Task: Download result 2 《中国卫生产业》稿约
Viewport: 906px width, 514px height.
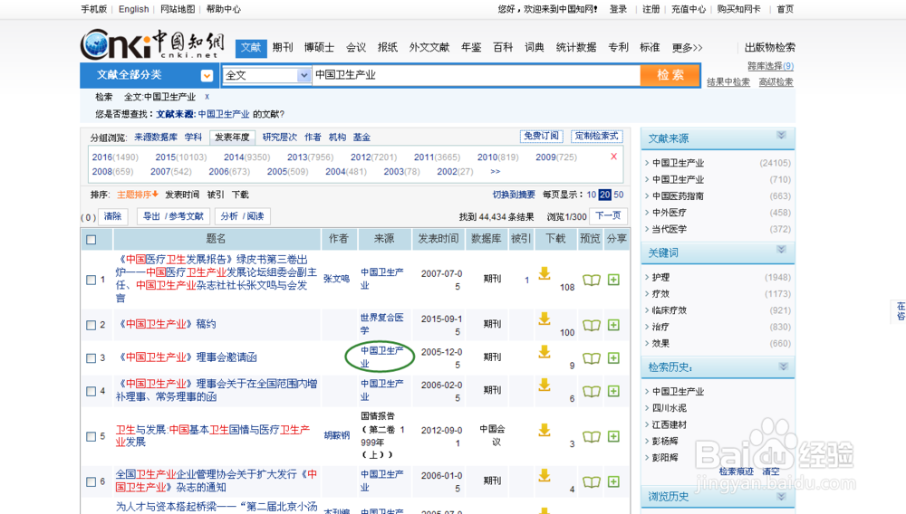Action: (545, 319)
